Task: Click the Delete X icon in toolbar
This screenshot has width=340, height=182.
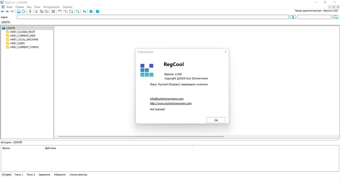Action: point(53,12)
